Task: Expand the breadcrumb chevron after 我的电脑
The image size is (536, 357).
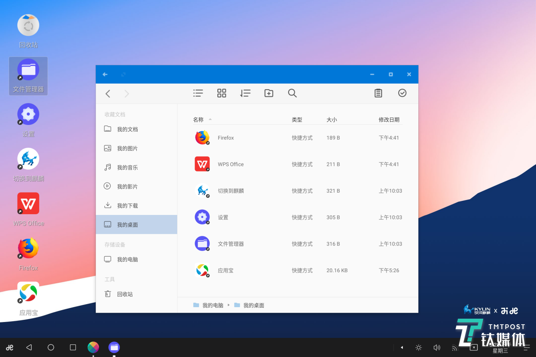Action: click(x=229, y=305)
